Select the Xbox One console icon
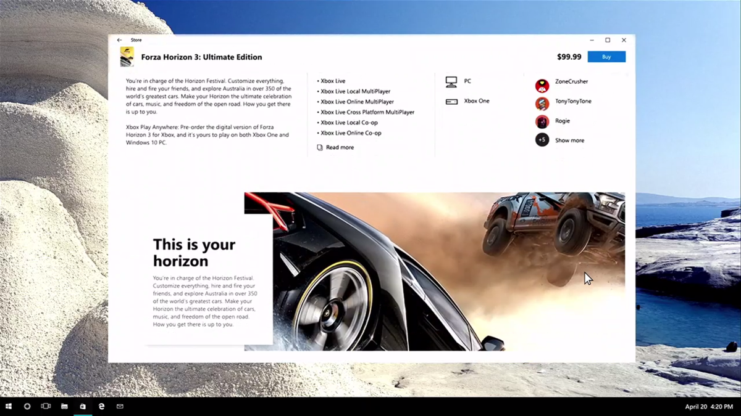 pos(451,101)
